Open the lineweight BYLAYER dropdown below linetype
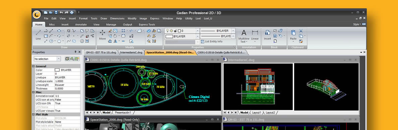 (x=233, y=36)
